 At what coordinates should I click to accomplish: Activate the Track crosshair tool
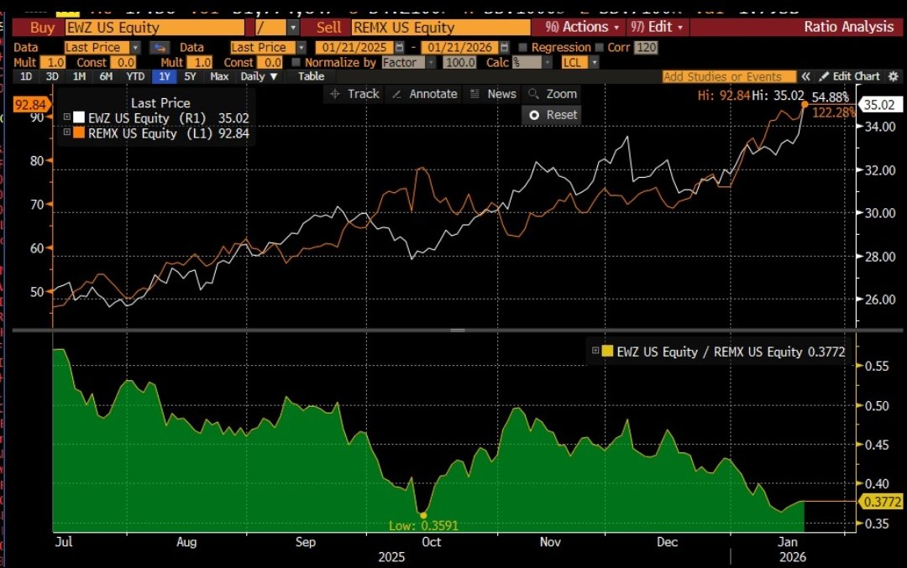click(x=354, y=94)
